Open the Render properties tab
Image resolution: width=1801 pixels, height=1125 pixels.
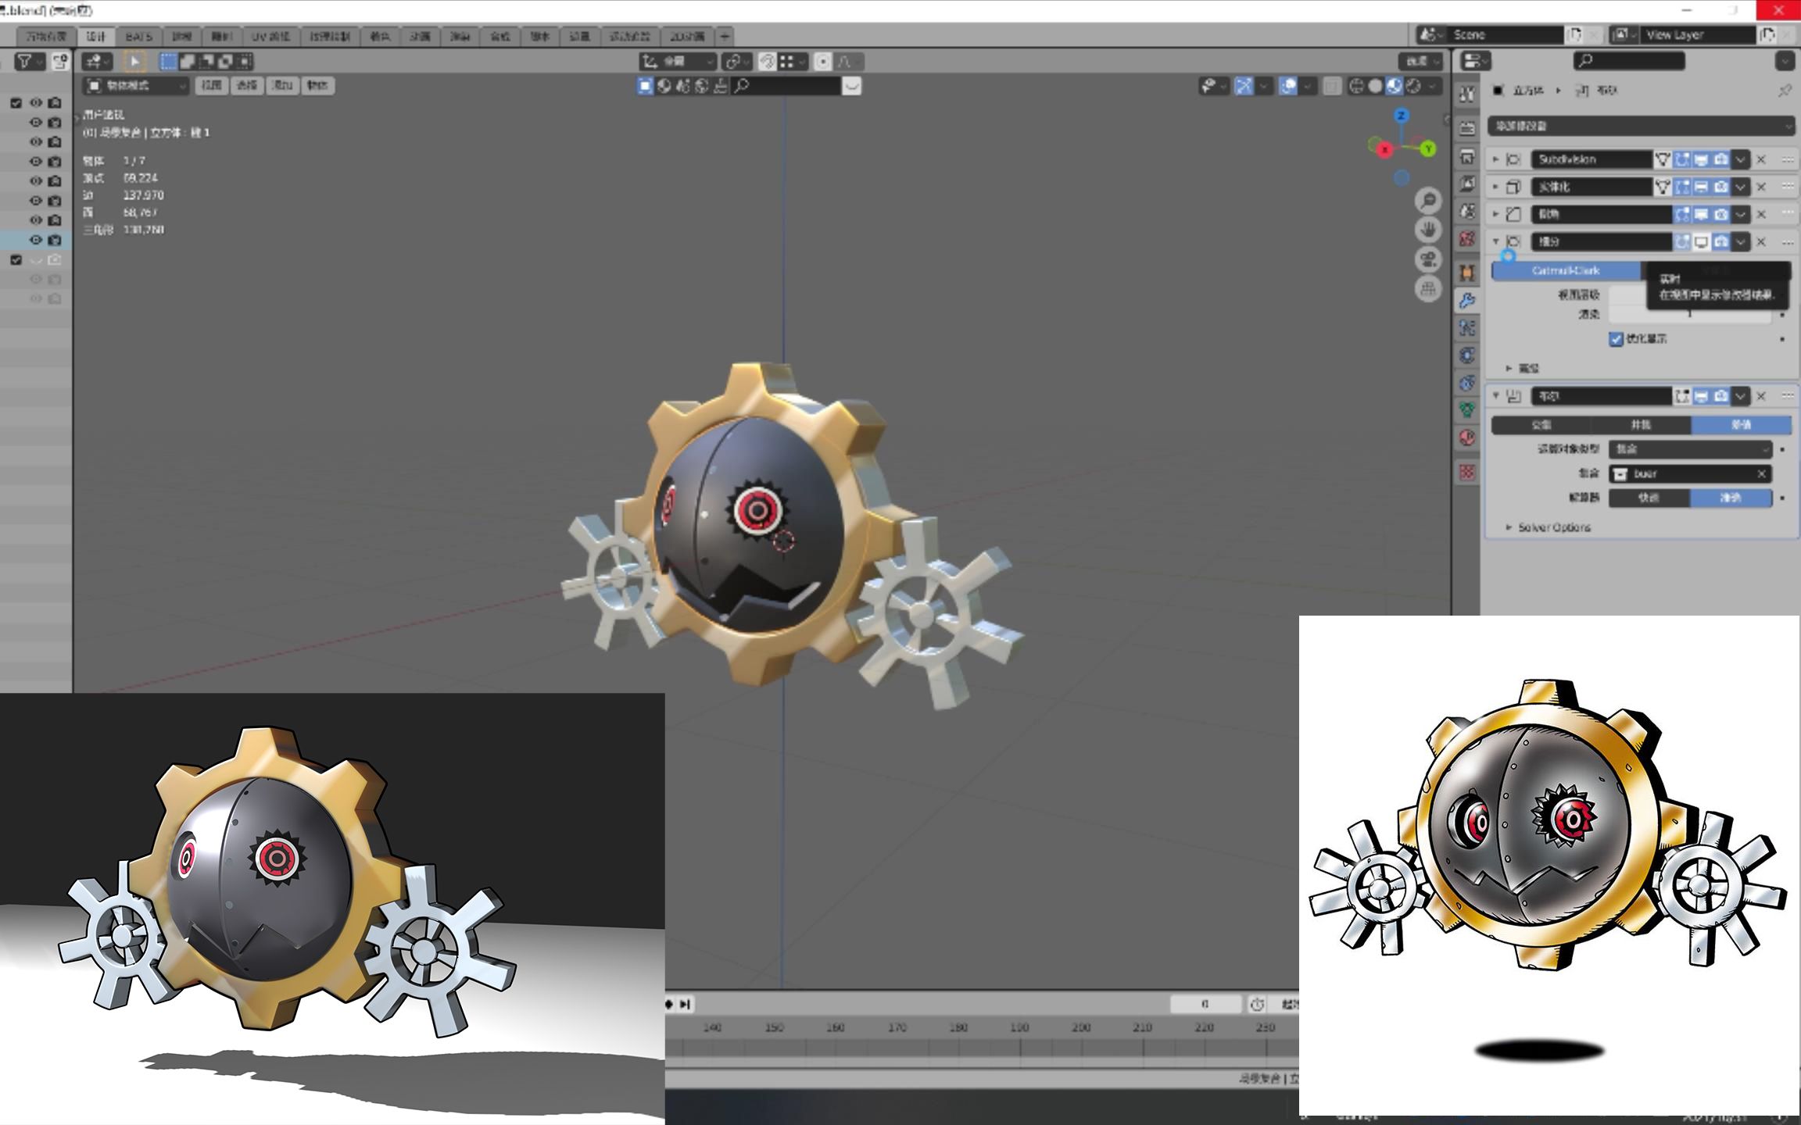(1467, 127)
